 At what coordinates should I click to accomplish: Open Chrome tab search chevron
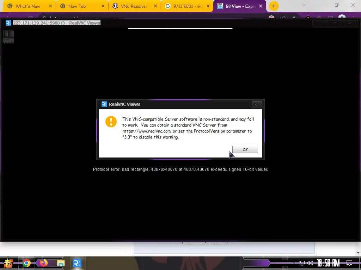pos(304,5)
